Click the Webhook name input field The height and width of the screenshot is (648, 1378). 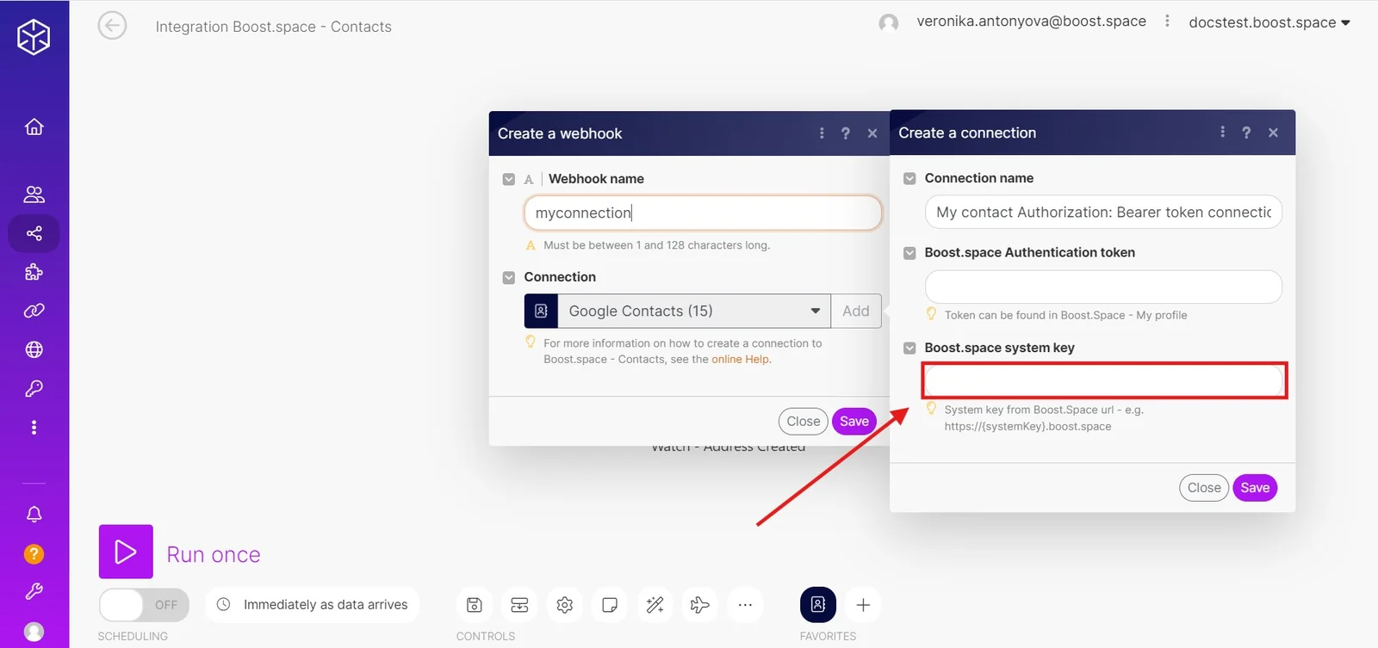coord(703,213)
